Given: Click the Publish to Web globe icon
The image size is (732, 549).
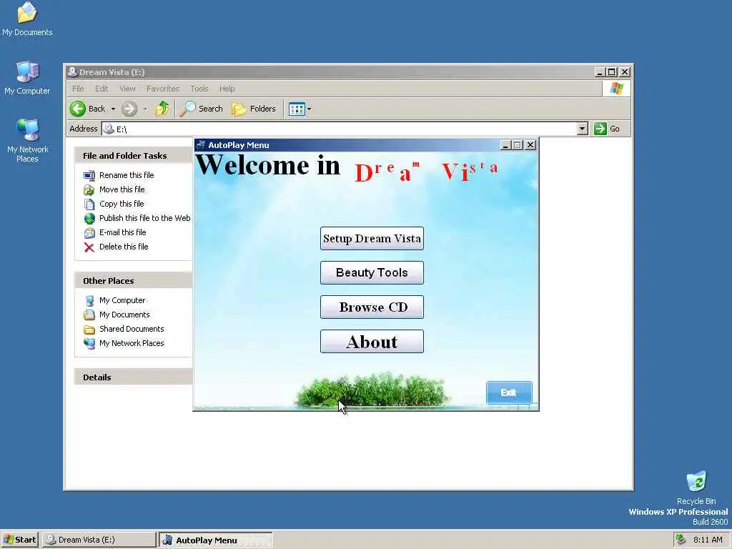Looking at the screenshot, I should [89, 219].
